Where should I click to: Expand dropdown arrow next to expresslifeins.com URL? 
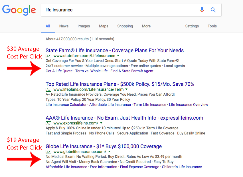click(x=101, y=123)
